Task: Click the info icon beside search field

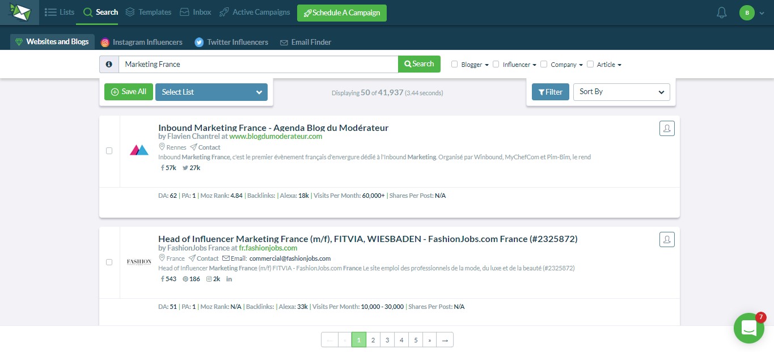Action: click(x=109, y=64)
